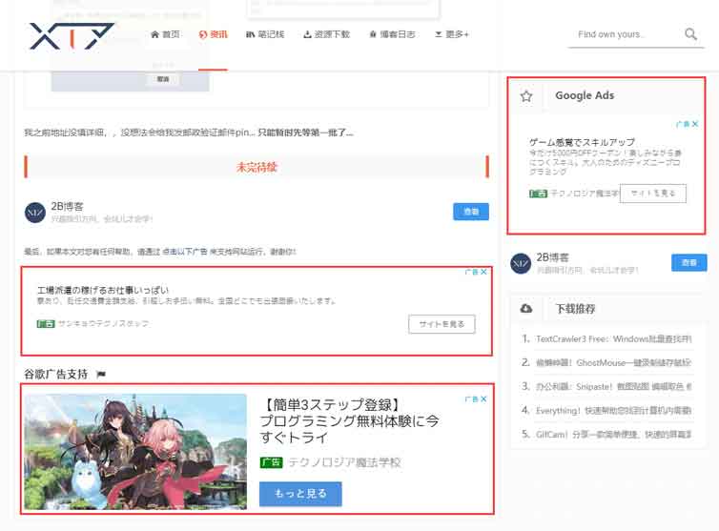Close the Google Ads sidebar ad
The image size is (719, 531).
coord(695,124)
